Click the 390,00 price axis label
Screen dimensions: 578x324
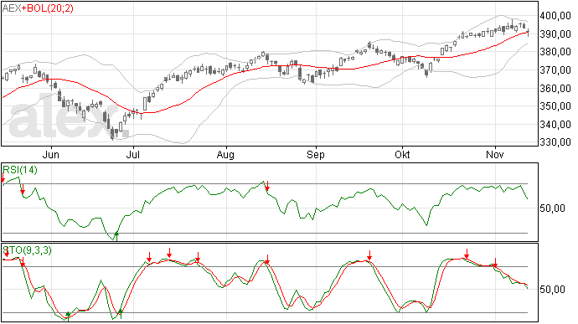(555, 34)
